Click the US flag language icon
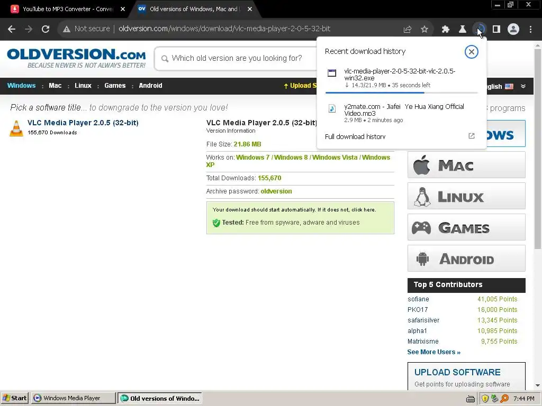This screenshot has height=406, width=542. click(509, 86)
